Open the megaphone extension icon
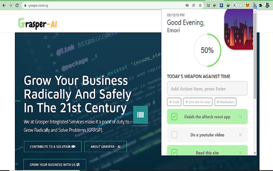The image size is (273, 171). 215,5
